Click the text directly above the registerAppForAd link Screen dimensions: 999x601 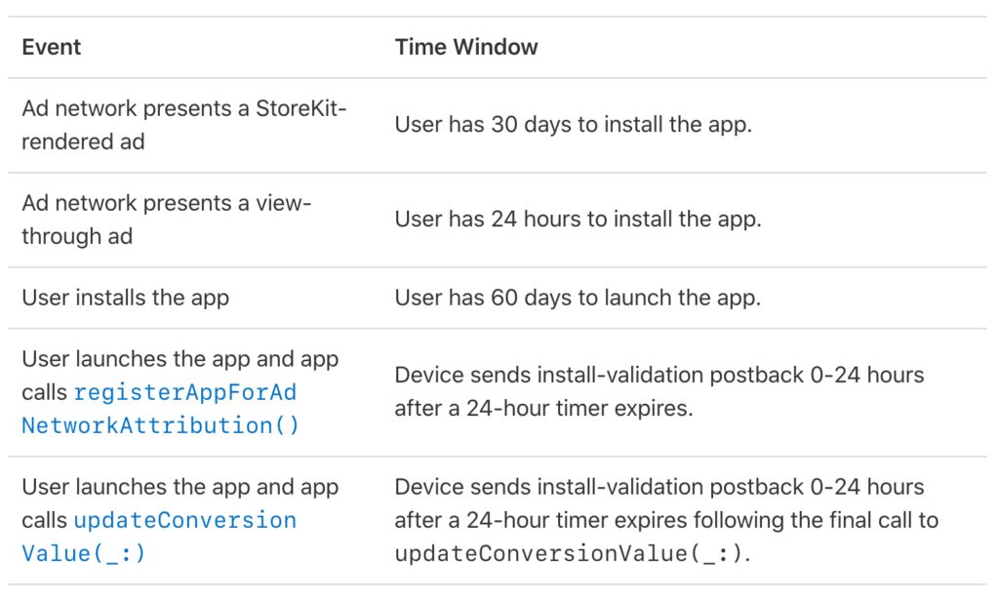click(180, 359)
